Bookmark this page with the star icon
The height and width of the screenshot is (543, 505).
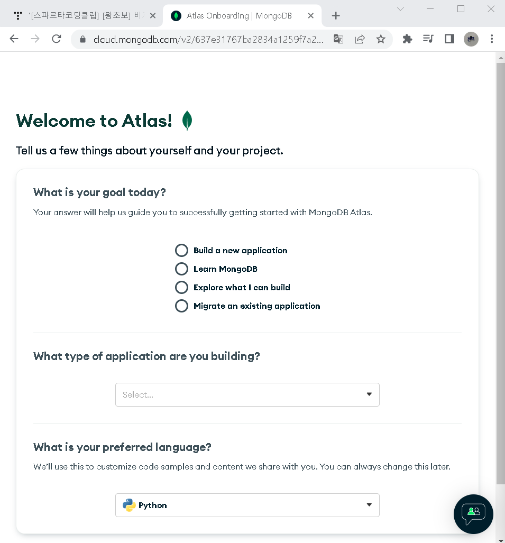(381, 39)
